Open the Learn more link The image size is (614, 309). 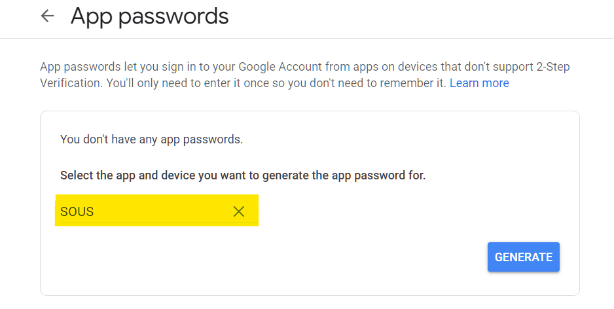point(479,83)
